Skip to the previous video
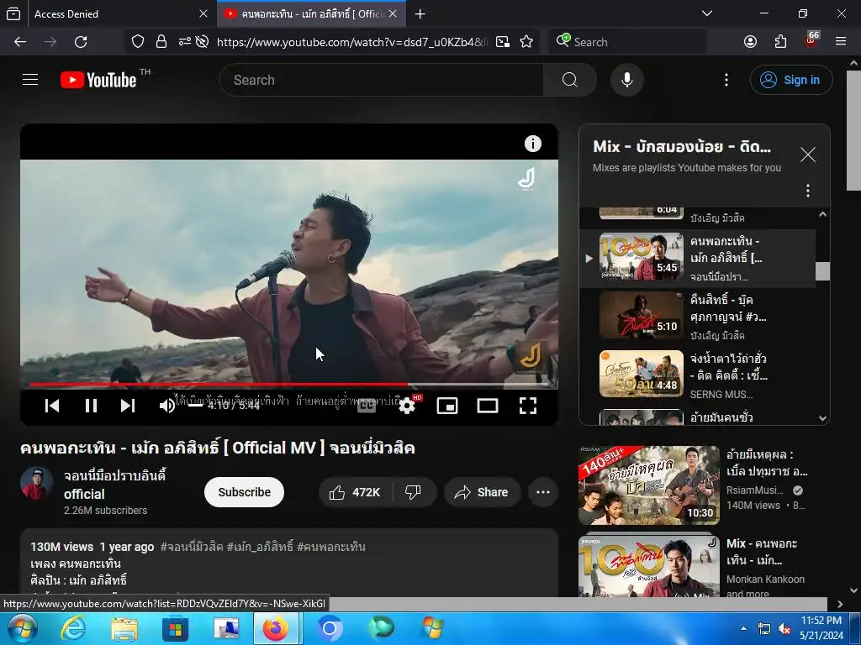The width and height of the screenshot is (861, 645). click(52, 406)
